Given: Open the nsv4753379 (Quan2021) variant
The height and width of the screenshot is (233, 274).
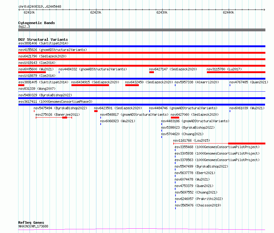Looking at the screenshot, I should click(194, 186).
